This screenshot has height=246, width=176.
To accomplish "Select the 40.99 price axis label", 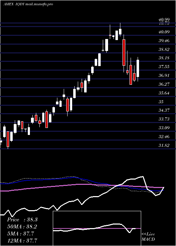I will point(164,20).
